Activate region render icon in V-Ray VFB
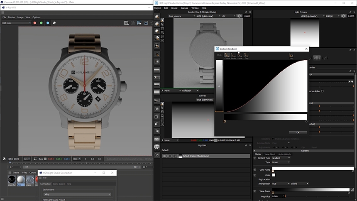357x201 pixels. pos(139,23)
